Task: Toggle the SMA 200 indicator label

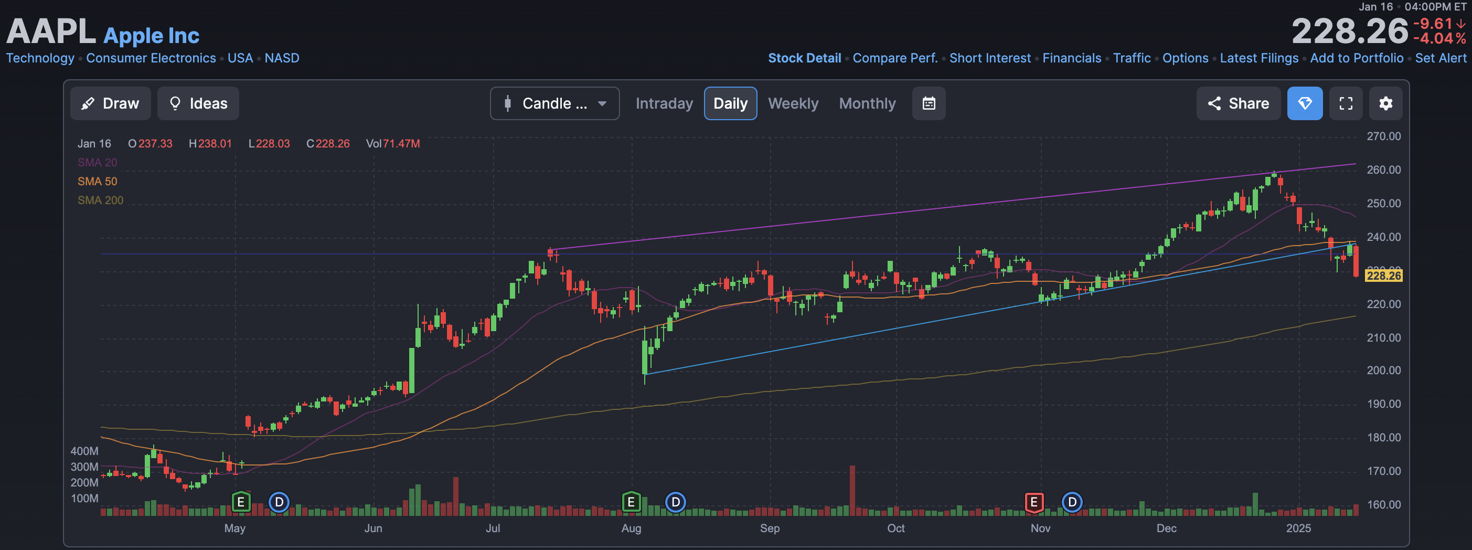Action: click(100, 200)
